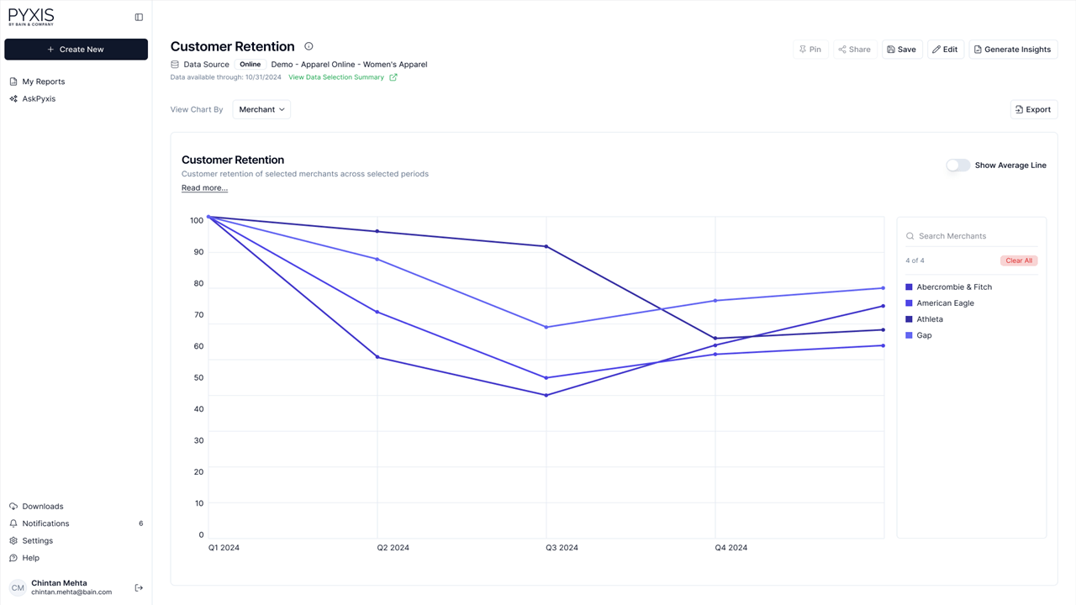Open the Merchant view dropdown

(x=261, y=109)
